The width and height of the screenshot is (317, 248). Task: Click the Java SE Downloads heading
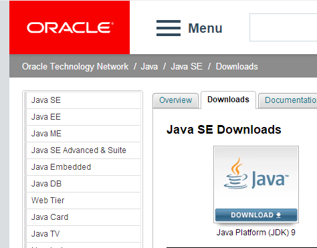coord(224,130)
